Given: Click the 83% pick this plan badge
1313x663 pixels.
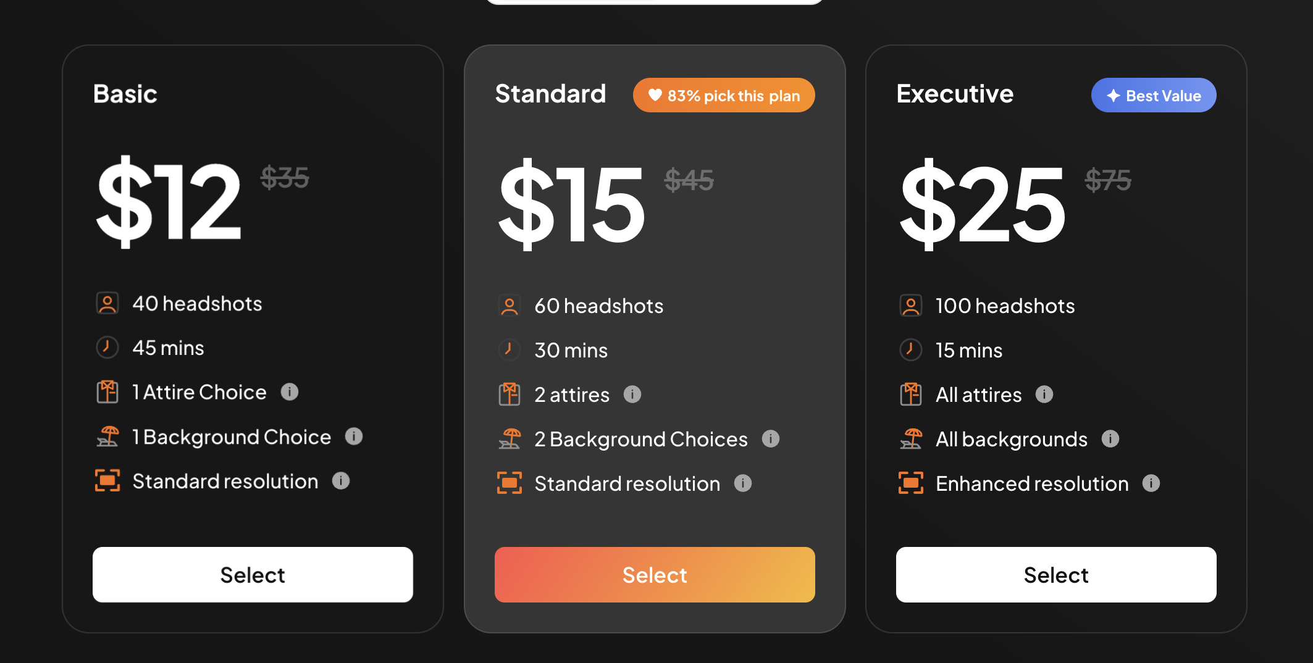Looking at the screenshot, I should (723, 95).
